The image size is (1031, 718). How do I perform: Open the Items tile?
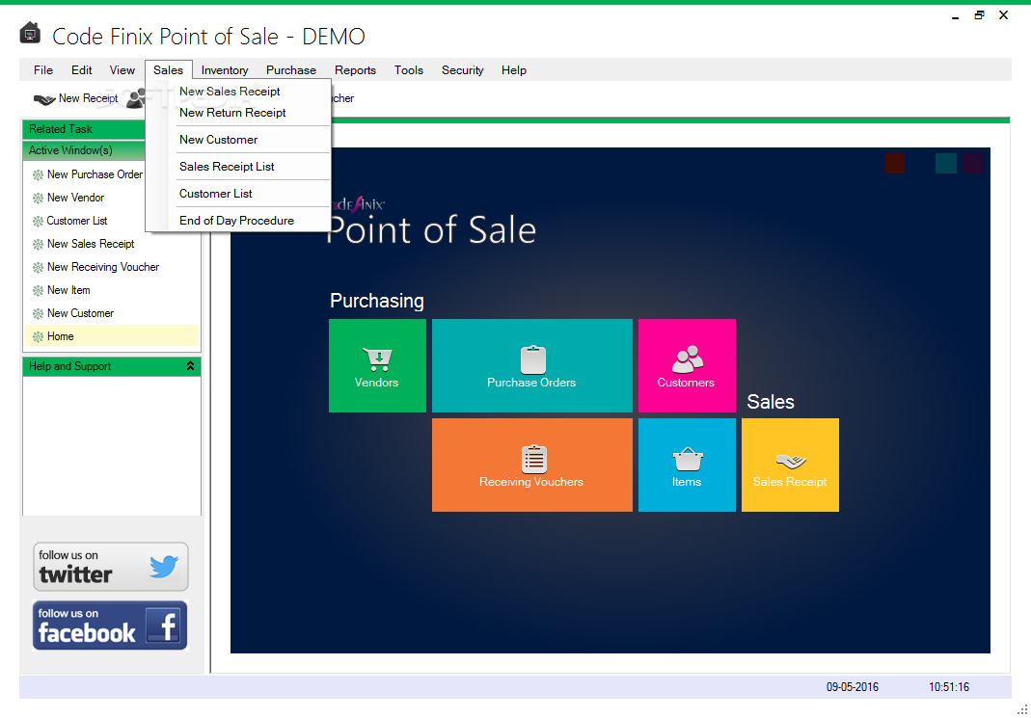[x=687, y=465]
